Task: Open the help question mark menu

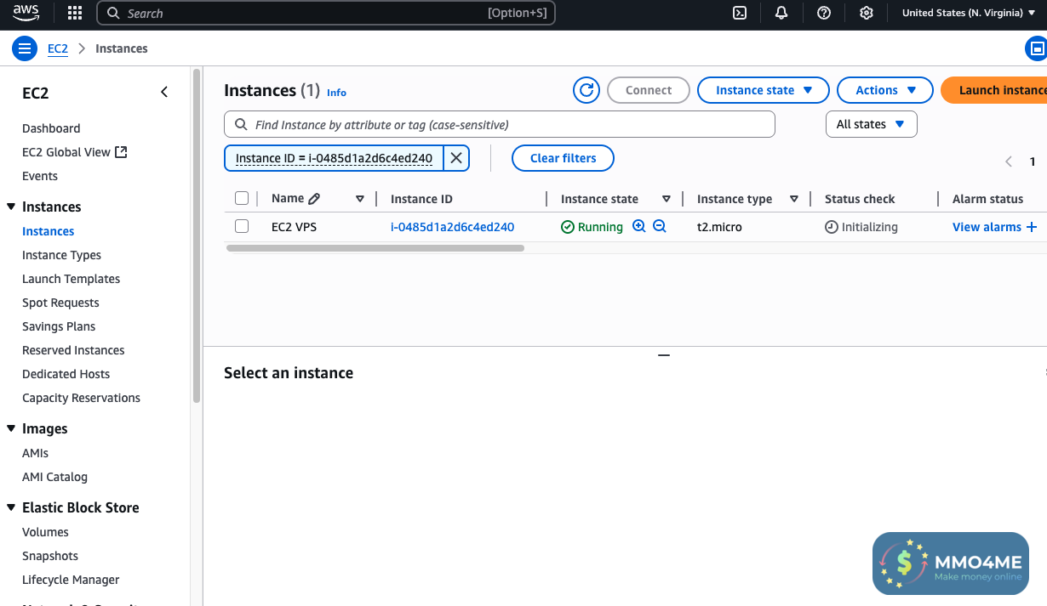Action: click(823, 13)
